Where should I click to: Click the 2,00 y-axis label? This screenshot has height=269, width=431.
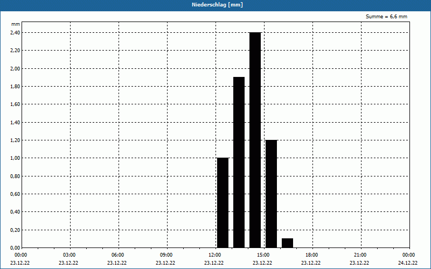(15, 69)
